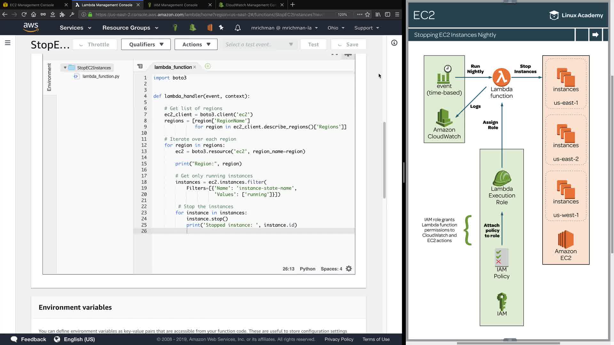614x345 pixels.
Task: Click the info circle icon on the right
Action: click(394, 43)
